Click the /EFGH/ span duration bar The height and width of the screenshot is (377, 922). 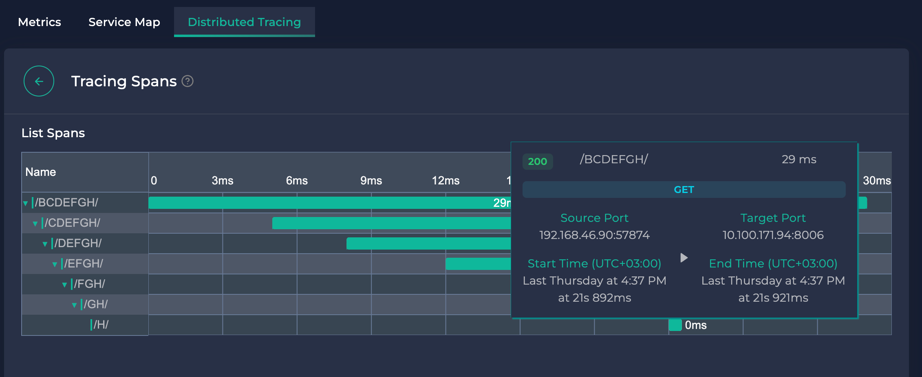point(478,264)
